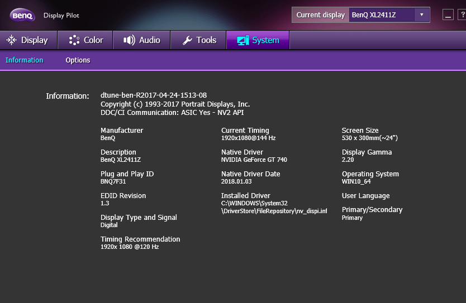Open help via the question mark button
The height and width of the screenshot is (303, 466).
pyautogui.click(x=462, y=15)
